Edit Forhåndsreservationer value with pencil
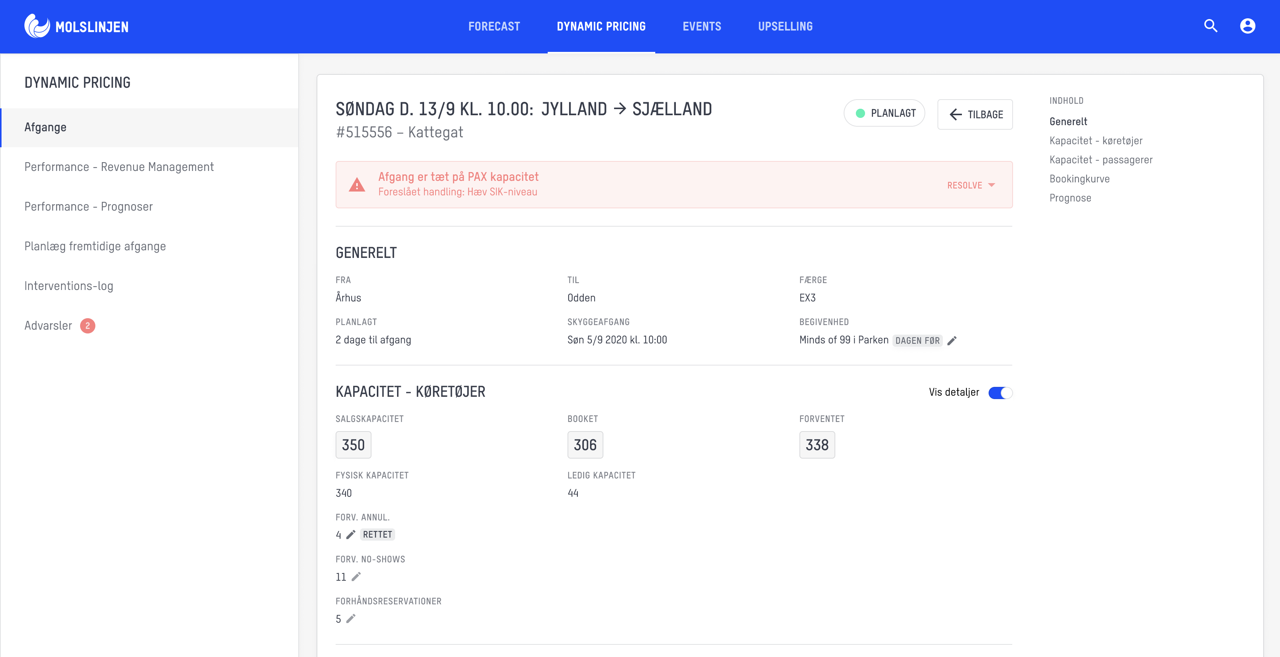 pos(351,618)
